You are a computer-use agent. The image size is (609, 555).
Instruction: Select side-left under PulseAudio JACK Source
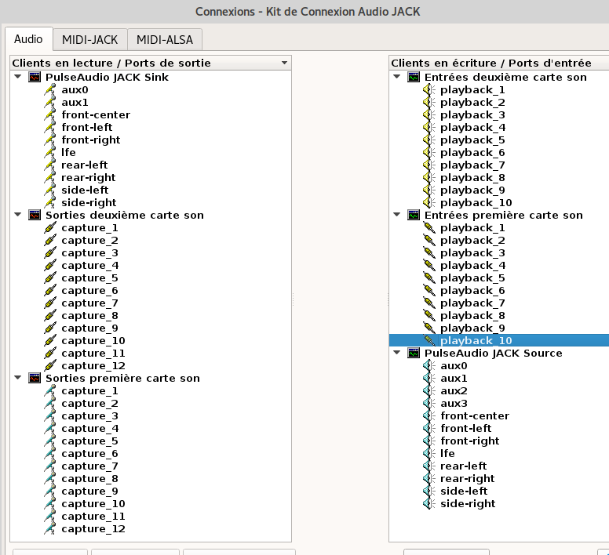[x=464, y=491]
